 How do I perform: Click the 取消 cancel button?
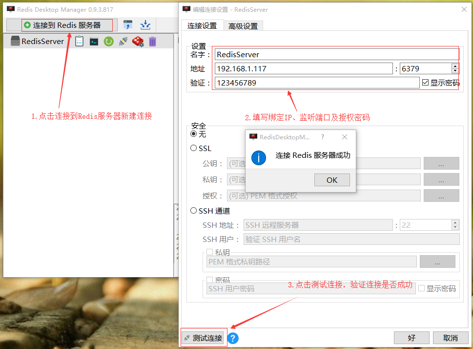coord(451,338)
